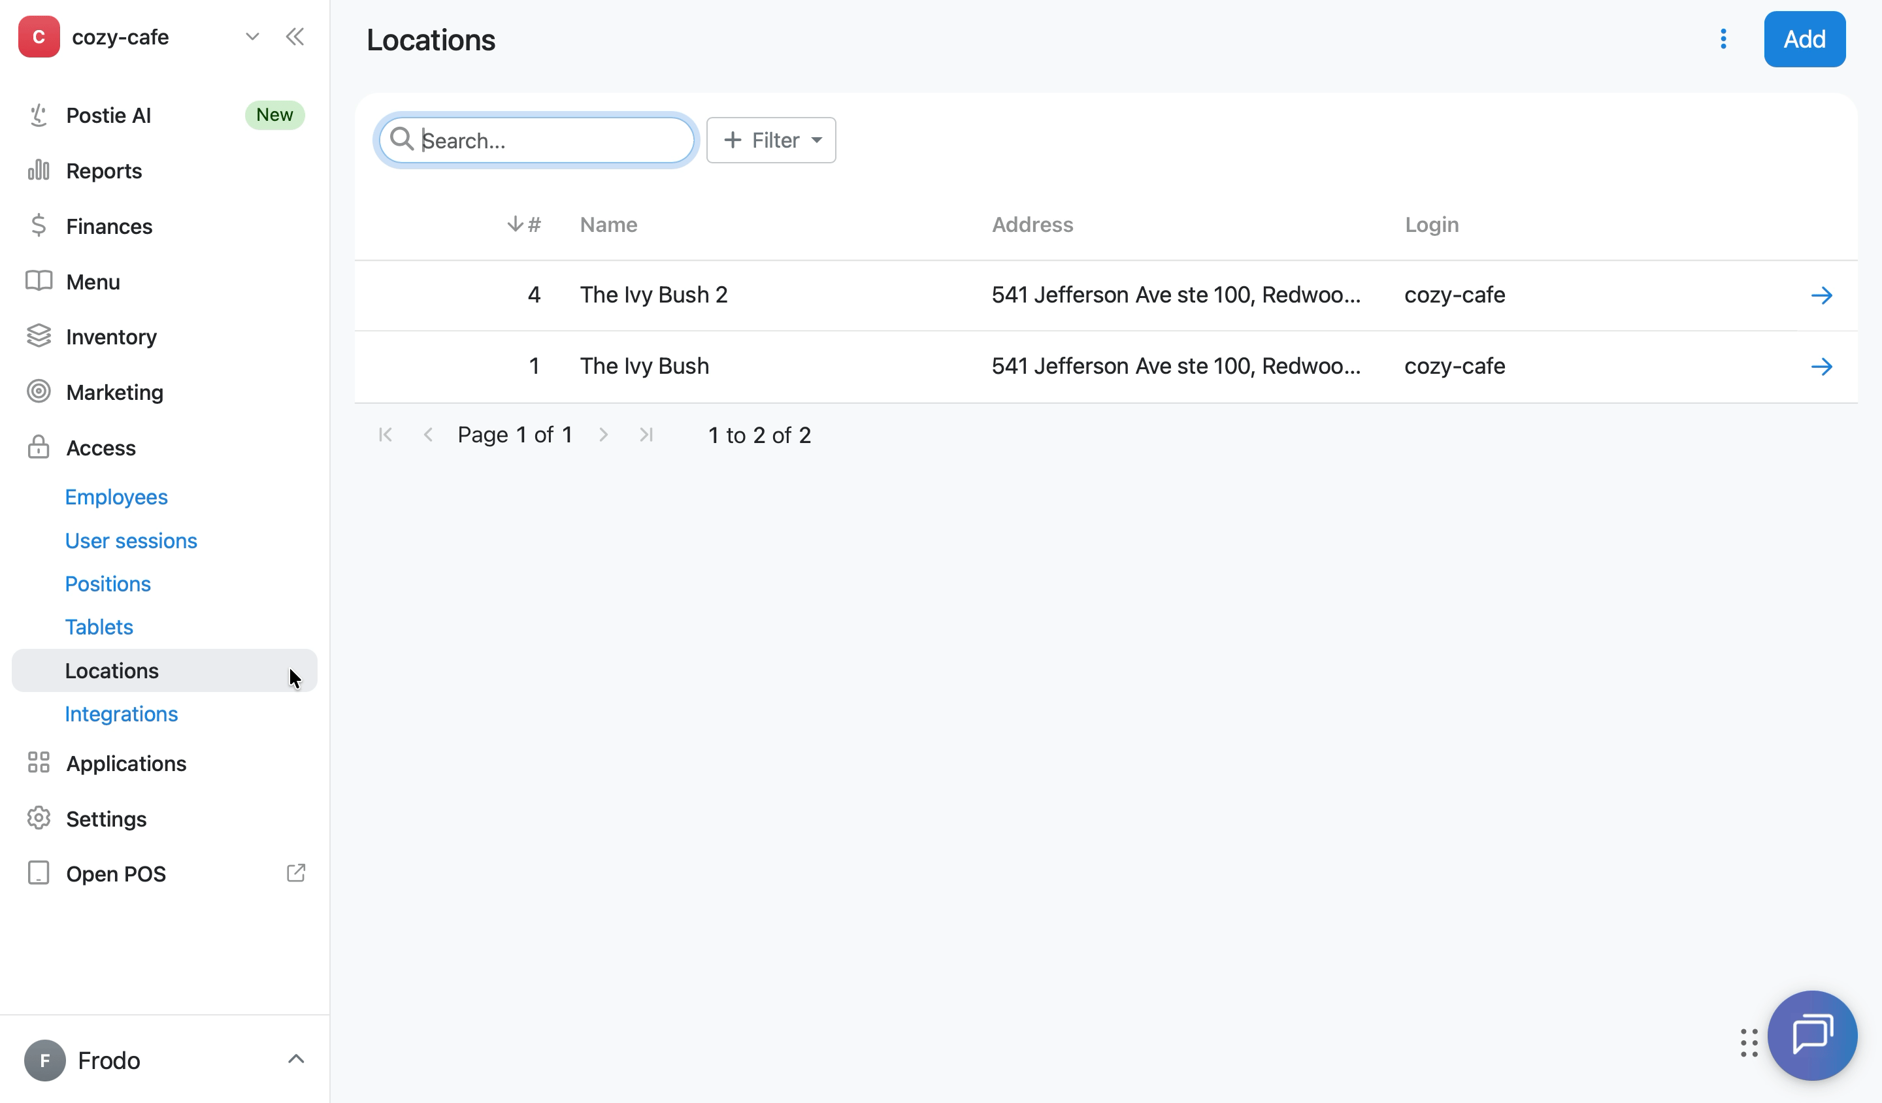1882x1103 pixels.
Task: Click the Applications grid icon
Action: point(39,763)
